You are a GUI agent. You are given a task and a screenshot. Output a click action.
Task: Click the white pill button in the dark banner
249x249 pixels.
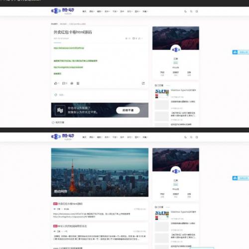pyautogui.click(x=128, y=110)
